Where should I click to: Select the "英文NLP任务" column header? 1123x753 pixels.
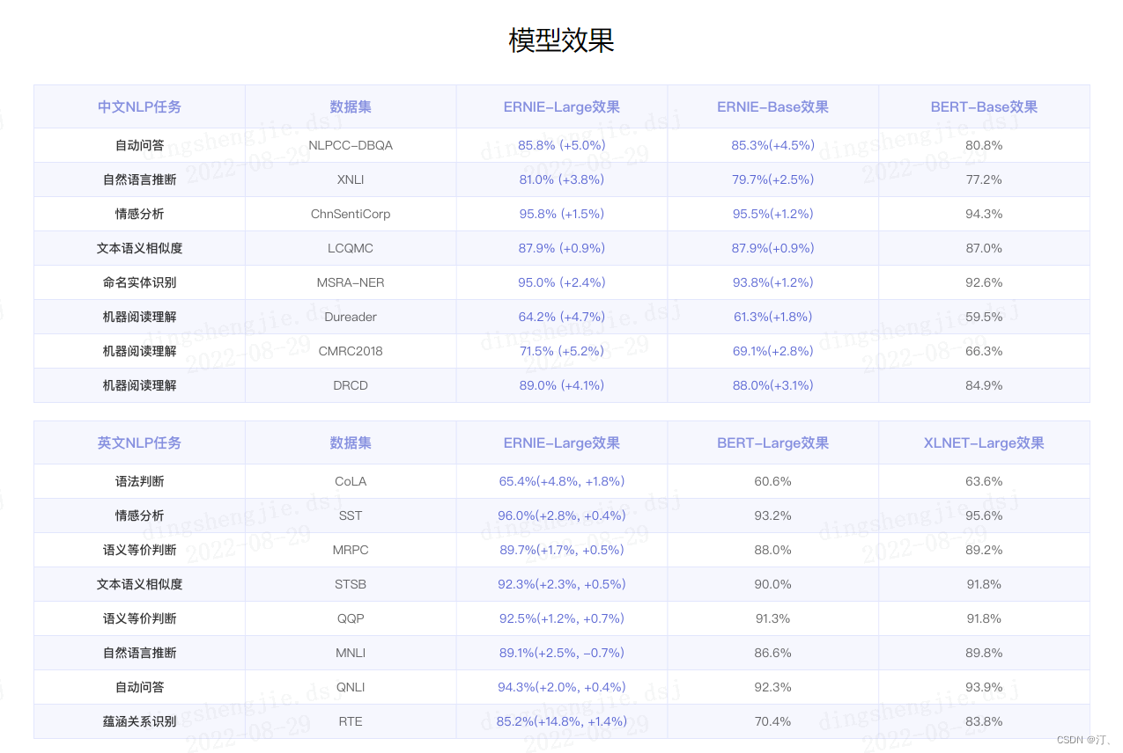(x=139, y=442)
